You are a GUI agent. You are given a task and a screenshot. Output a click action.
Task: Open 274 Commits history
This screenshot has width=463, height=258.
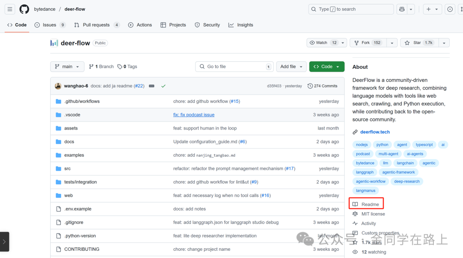pyautogui.click(x=322, y=86)
